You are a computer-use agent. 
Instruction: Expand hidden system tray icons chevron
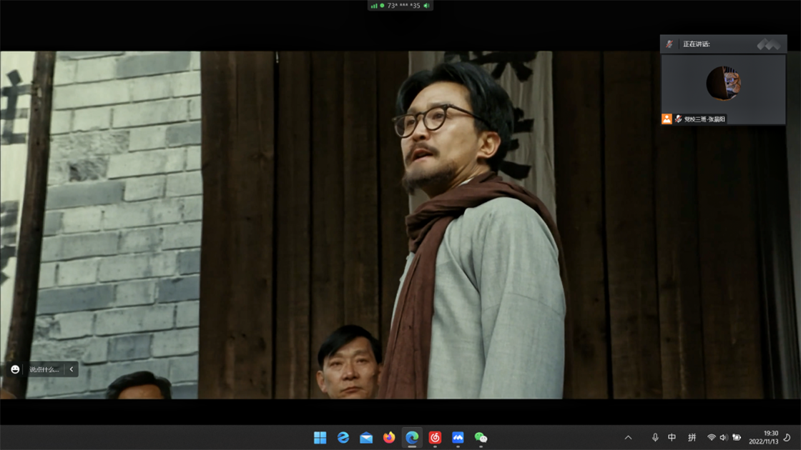point(629,438)
